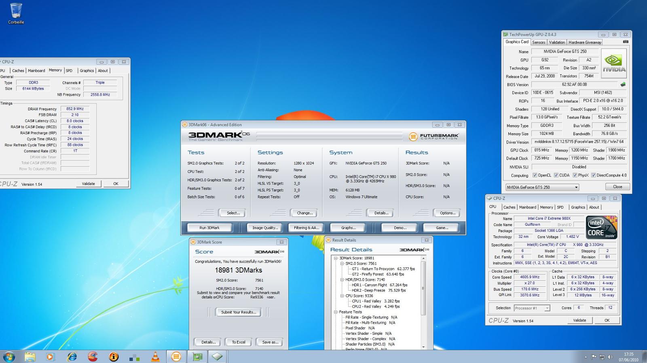Switch to the Sensors tab in GPU-Z
This screenshot has width=647, height=363.
(x=539, y=42)
